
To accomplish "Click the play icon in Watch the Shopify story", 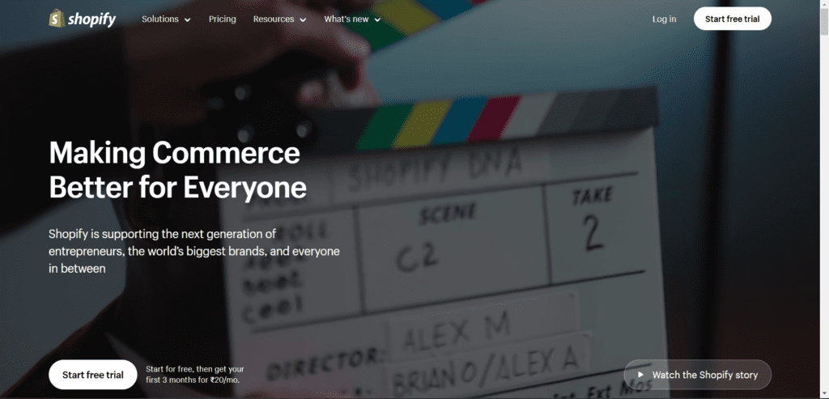I will coord(641,375).
